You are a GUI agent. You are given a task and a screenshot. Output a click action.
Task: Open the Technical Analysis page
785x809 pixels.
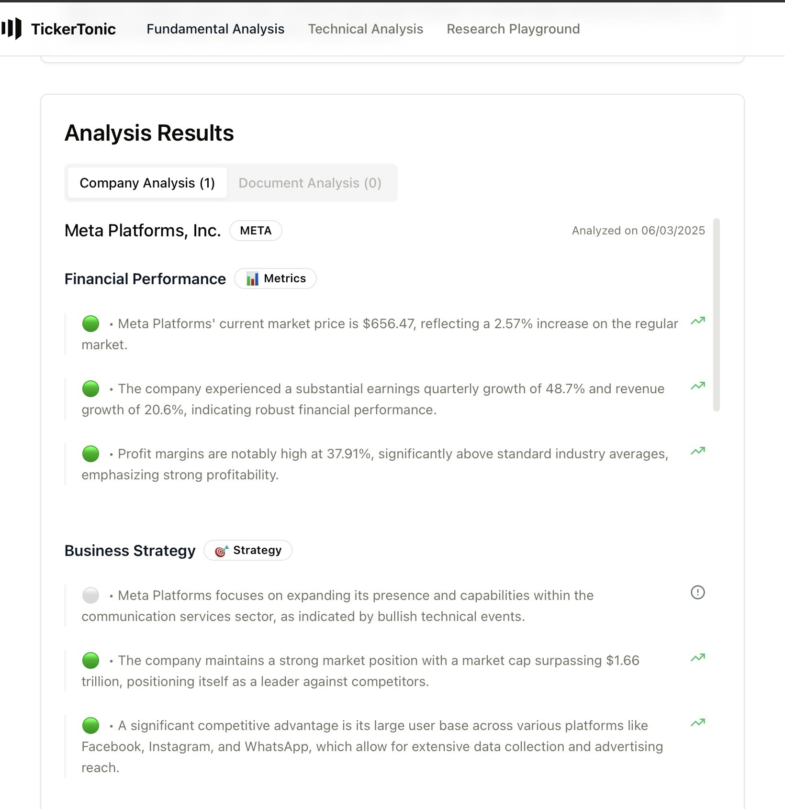(366, 29)
